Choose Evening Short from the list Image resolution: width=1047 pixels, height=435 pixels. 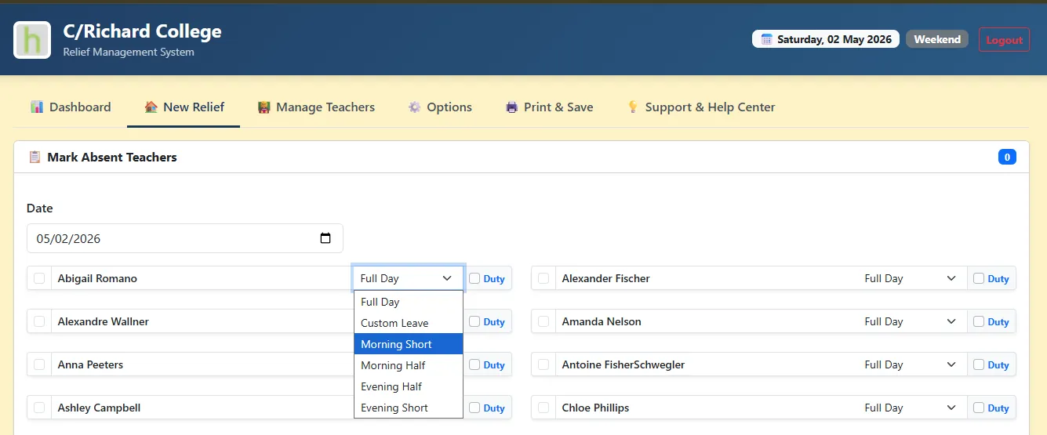coord(409,408)
